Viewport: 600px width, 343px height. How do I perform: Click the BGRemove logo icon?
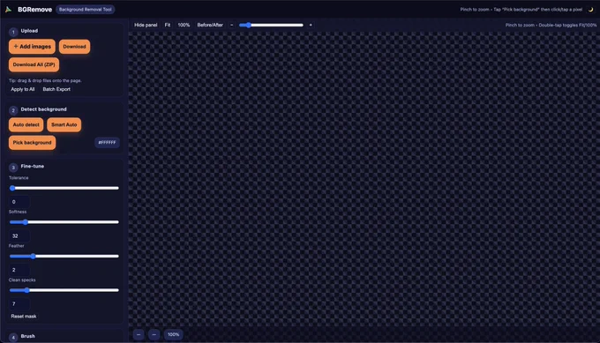pos(8,9)
